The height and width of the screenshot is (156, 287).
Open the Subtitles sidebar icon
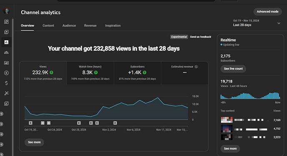point(6,63)
